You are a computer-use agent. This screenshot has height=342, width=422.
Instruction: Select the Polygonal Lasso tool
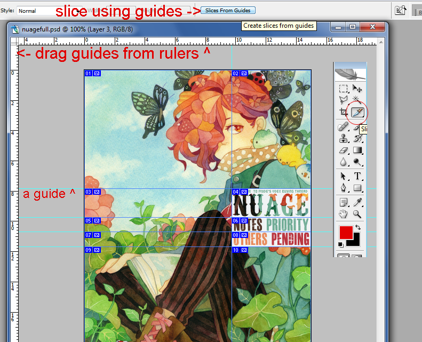pos(343,100)
